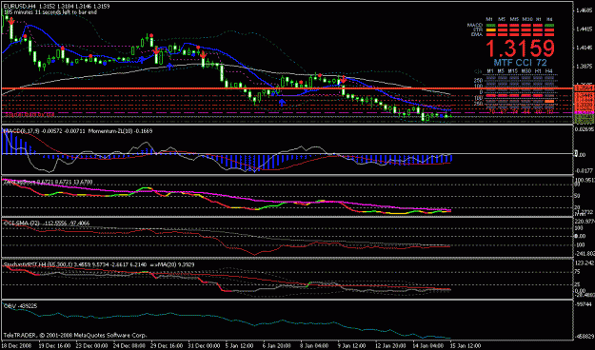Screen dimensions: 595x350
Task: Click the 15 Jan 12:00 time axis label
Action: (466, 346)
